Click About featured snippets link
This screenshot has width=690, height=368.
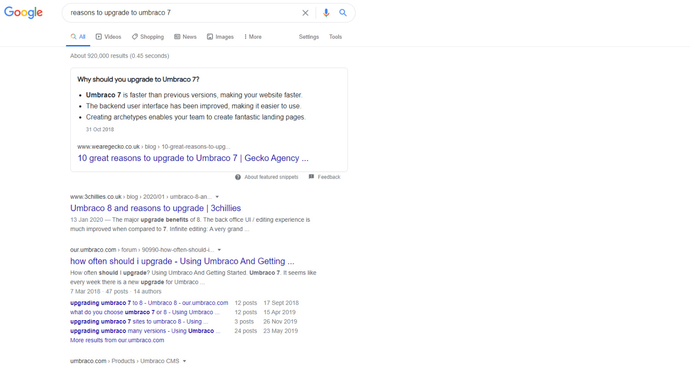tap(271, 177)
